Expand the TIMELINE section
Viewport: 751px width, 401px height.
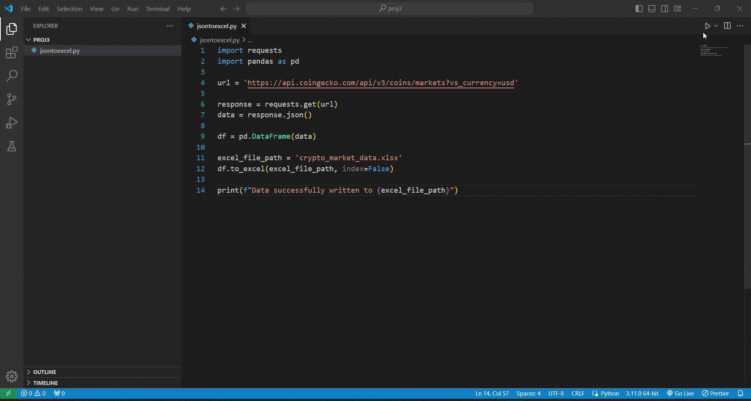(x=102, y=383)
